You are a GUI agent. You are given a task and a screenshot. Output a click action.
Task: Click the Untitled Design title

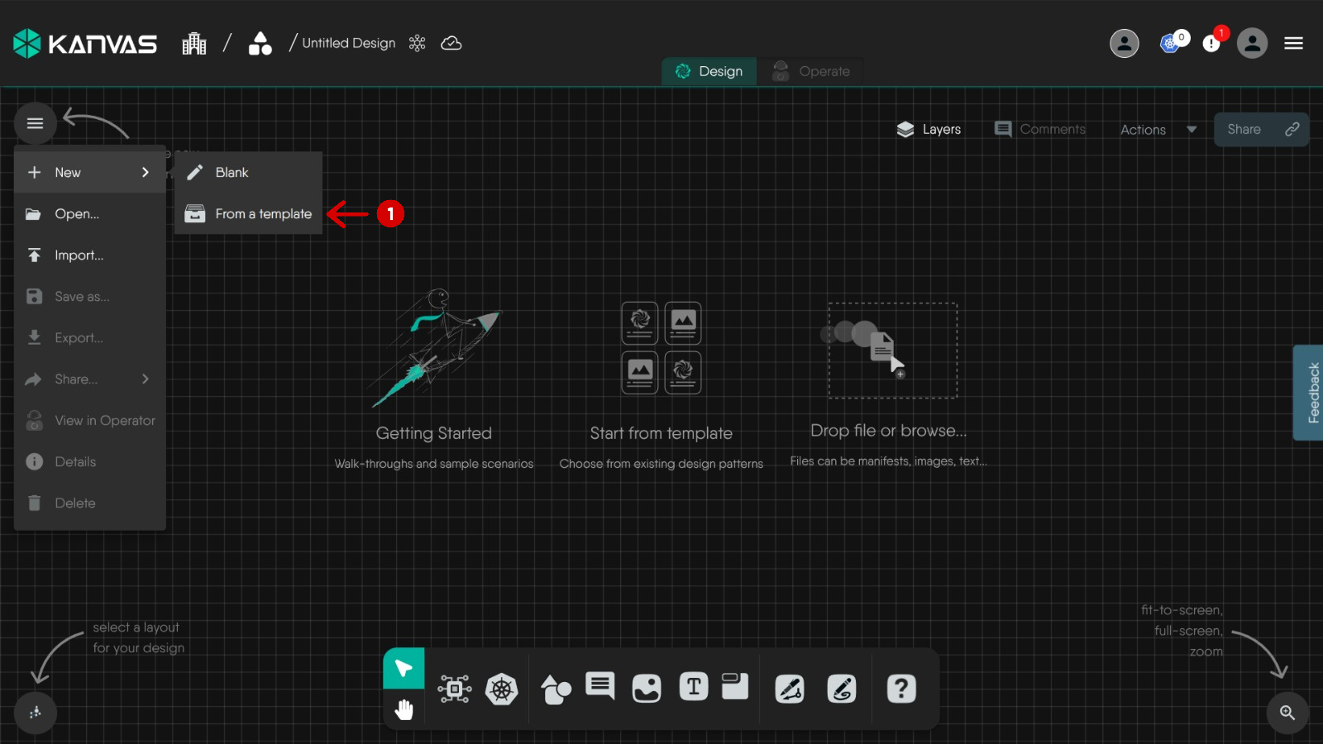coord(349,43)
